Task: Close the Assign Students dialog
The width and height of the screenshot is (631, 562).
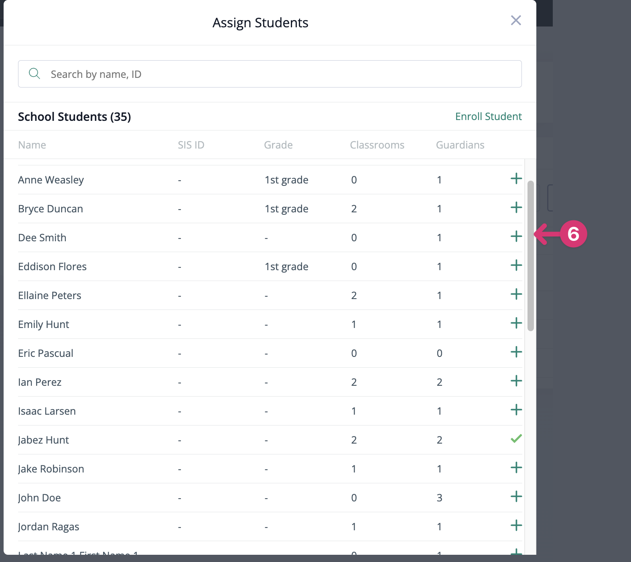Action: pyautogui.click(x=515, y=20)
